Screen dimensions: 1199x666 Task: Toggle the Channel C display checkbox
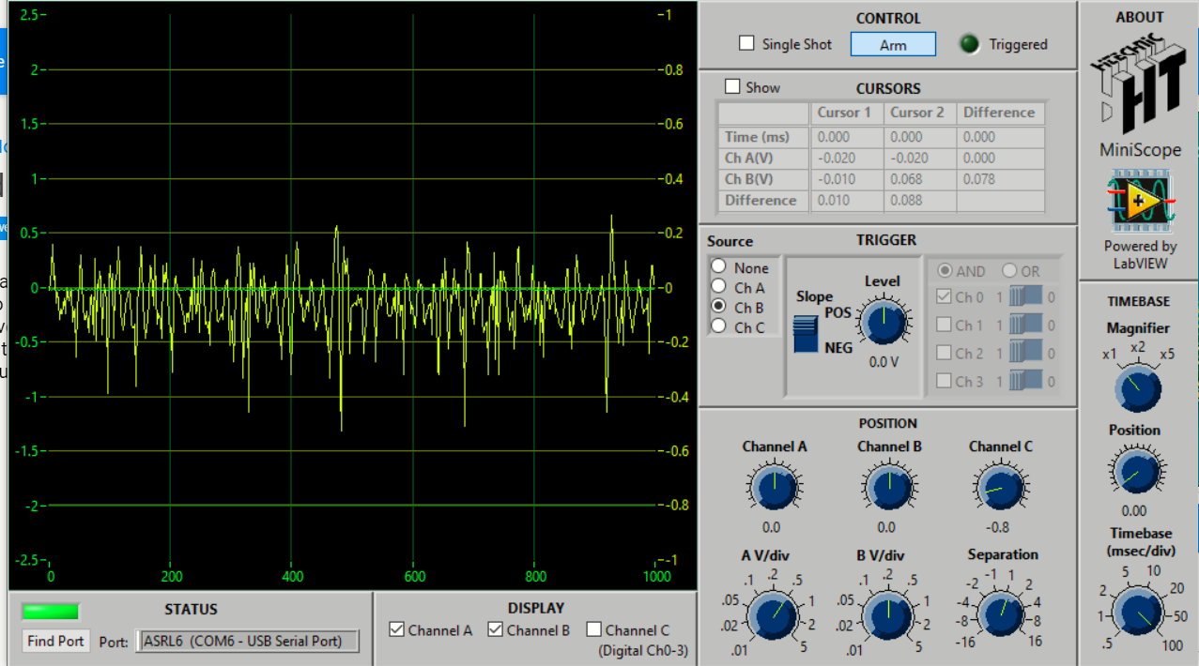[593, 629]
